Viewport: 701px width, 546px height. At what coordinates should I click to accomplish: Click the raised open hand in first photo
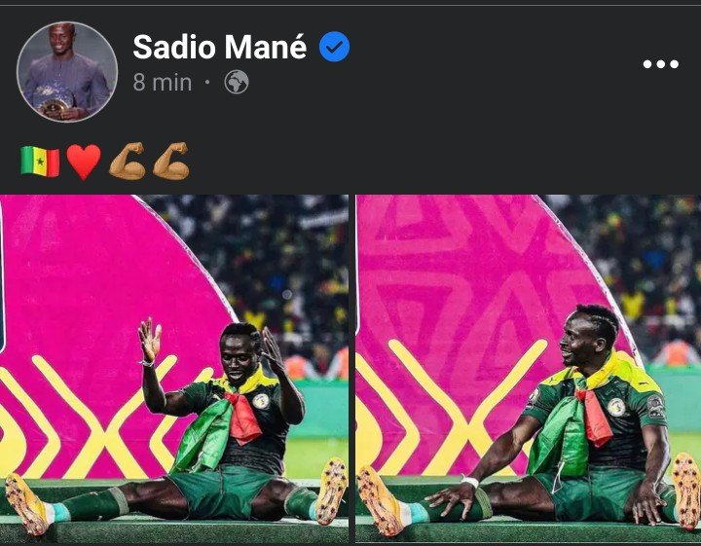click(150, 340)
